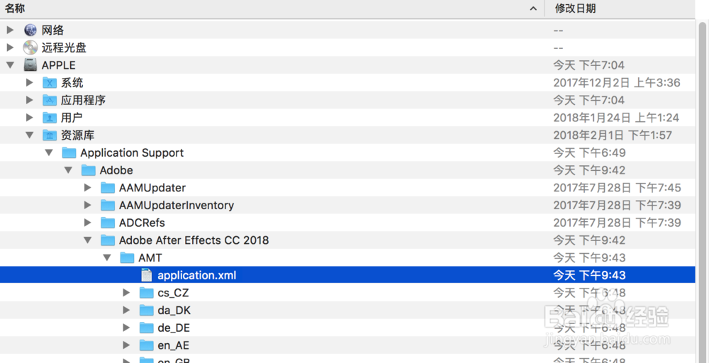Image resolution: width=709 pixels, height=363 pixels.
Task: Click the en_AE folder icon
Action: (147, 345)
